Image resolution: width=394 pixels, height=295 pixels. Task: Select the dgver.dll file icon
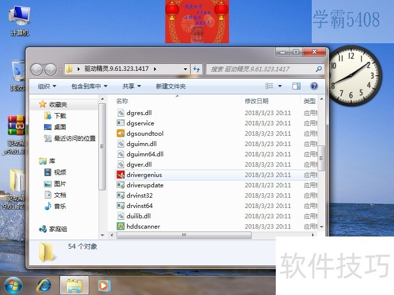121,165
